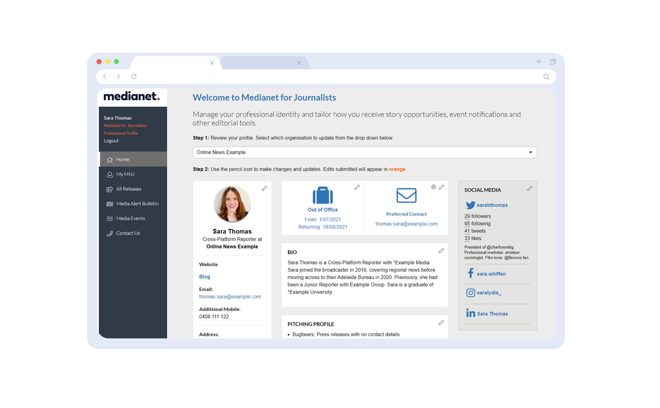
Task: Open the organisation dropdown Online News Example
Action: coord(365,152)
